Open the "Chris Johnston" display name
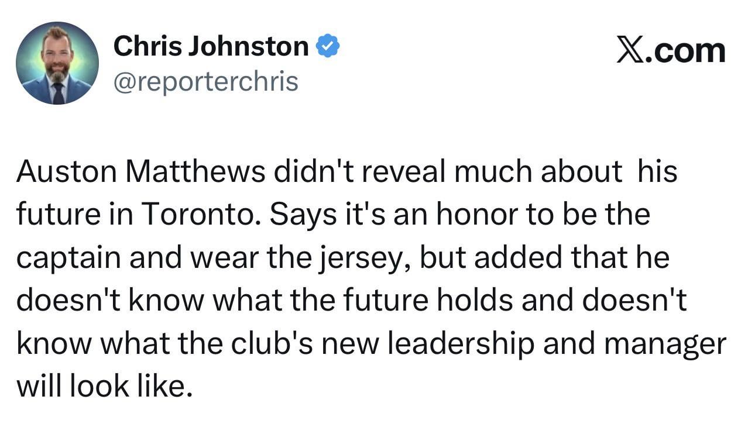Image resolution: width=755 pixels, height=434 pixels. [211, 46]
